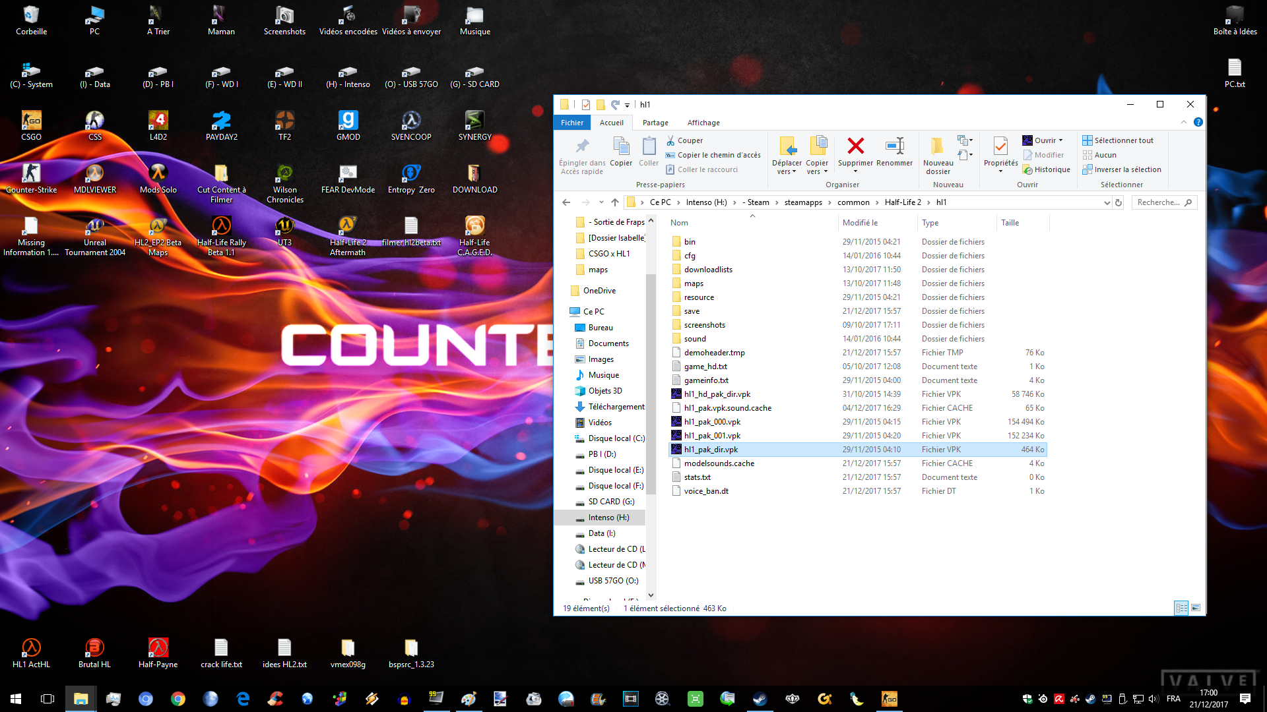The width and height of the screenshot is (1267, 712).
Task: Click the red Supprimer delete icon
Action: tap(855, 146)
